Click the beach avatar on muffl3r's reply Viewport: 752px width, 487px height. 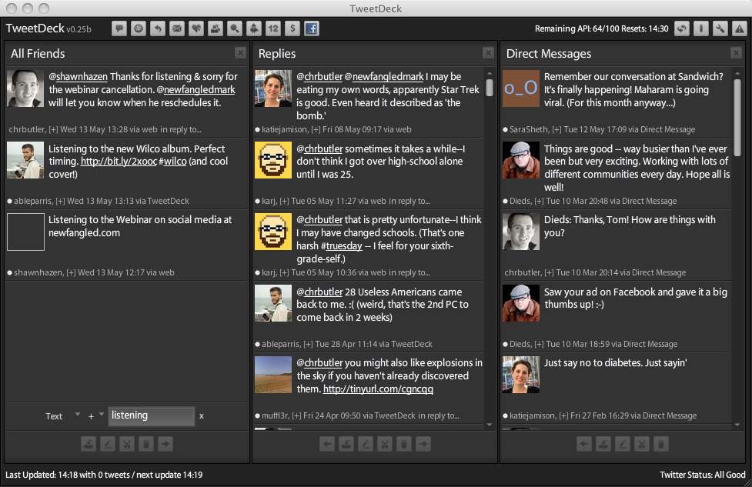pos(273,375)
